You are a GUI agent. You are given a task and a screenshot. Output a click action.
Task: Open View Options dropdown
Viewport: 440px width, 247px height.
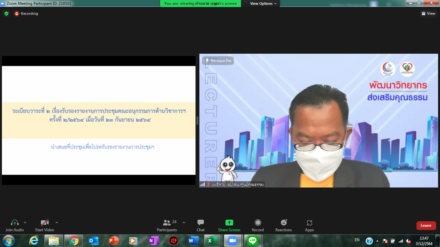point(263,4)
